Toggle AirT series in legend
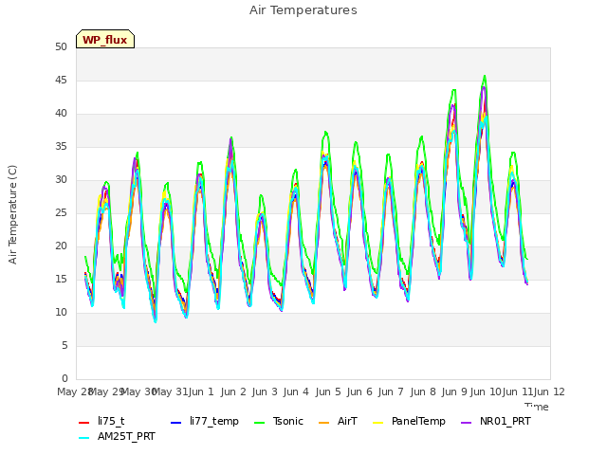Screen dimensions: 607x455 pyautogui.click(x=338, y=421)
